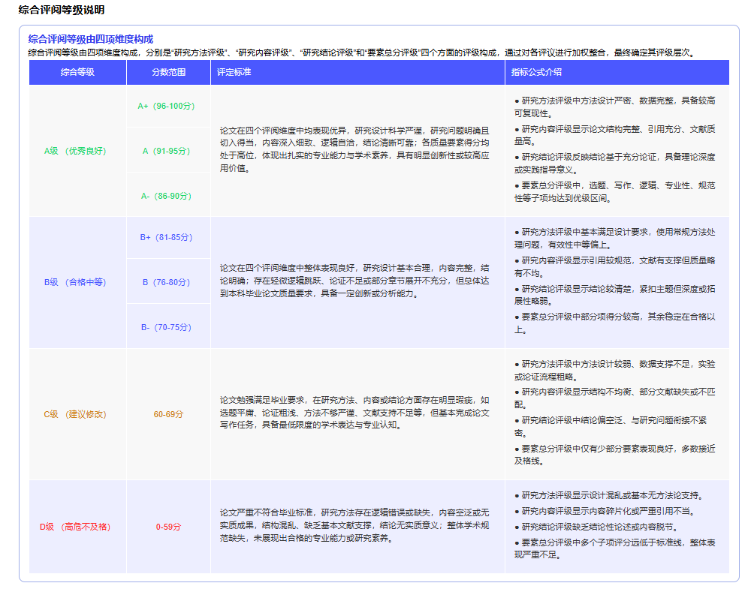Select the blue 综合评阅等级由四项维度构成 heading

(x=91, y=39)
